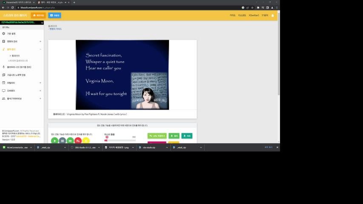Viewport: 363px width, 204px height.
Task: Open HLiveConnector exe download item
Action: pyautogui.click(x=15, y=147)
